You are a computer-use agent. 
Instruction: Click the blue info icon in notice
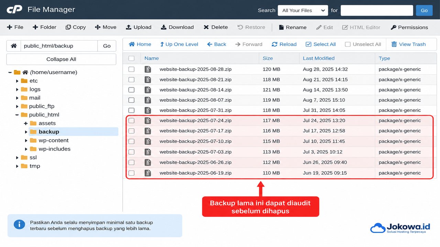[19, 224]
